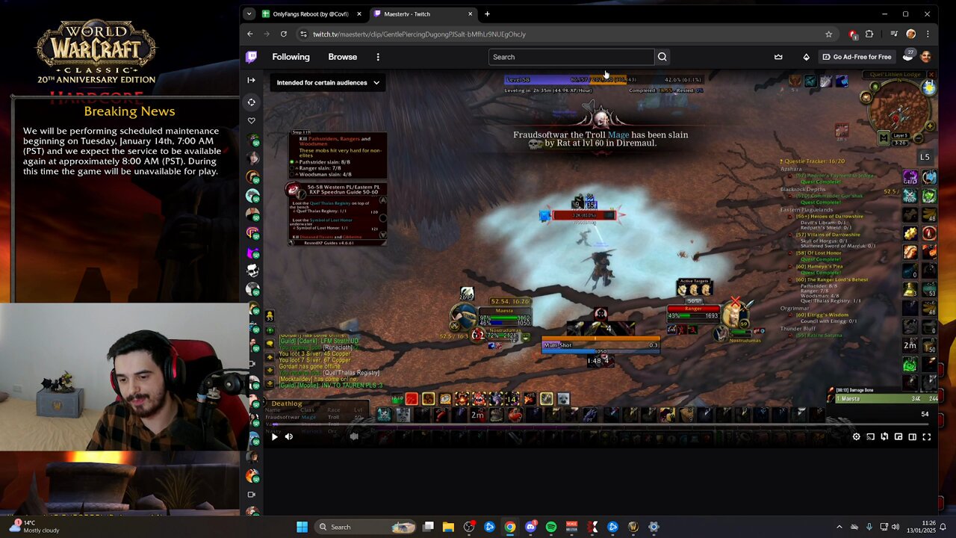Open the Prime loot crown icon
This screenshot has height=538, width=956.
coord(778,57)
